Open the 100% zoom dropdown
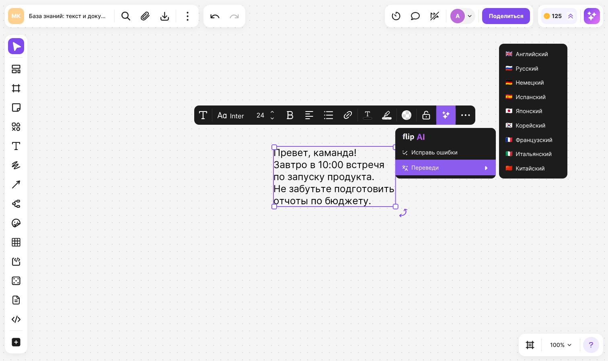The width and height of the screenshot is (608, 361). tap(561, 345)
